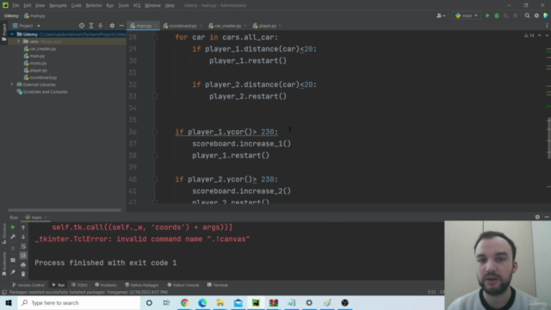Screen dimensions: 551x310
Task: Switch to player.py editor tab
Action: click(x=267, y=26)
